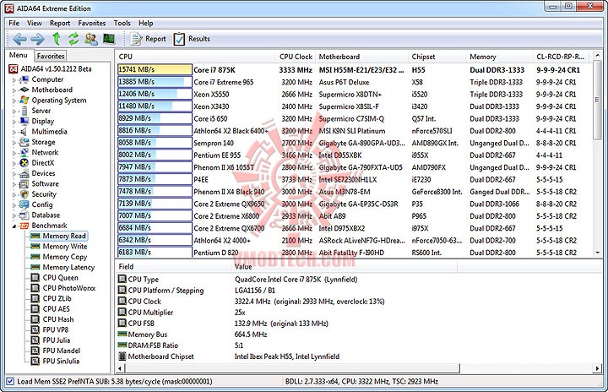608x392 pixels.
Task: Select the Database icon in tree
Action: tap(24, 215)
